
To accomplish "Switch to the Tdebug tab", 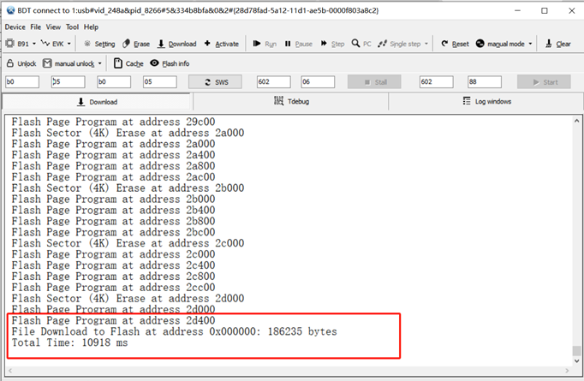I will click(x=291, y=101).
